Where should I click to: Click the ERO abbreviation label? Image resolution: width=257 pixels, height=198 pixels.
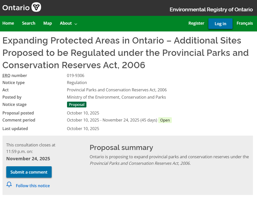pyautogui.click(x=6, y=75)
